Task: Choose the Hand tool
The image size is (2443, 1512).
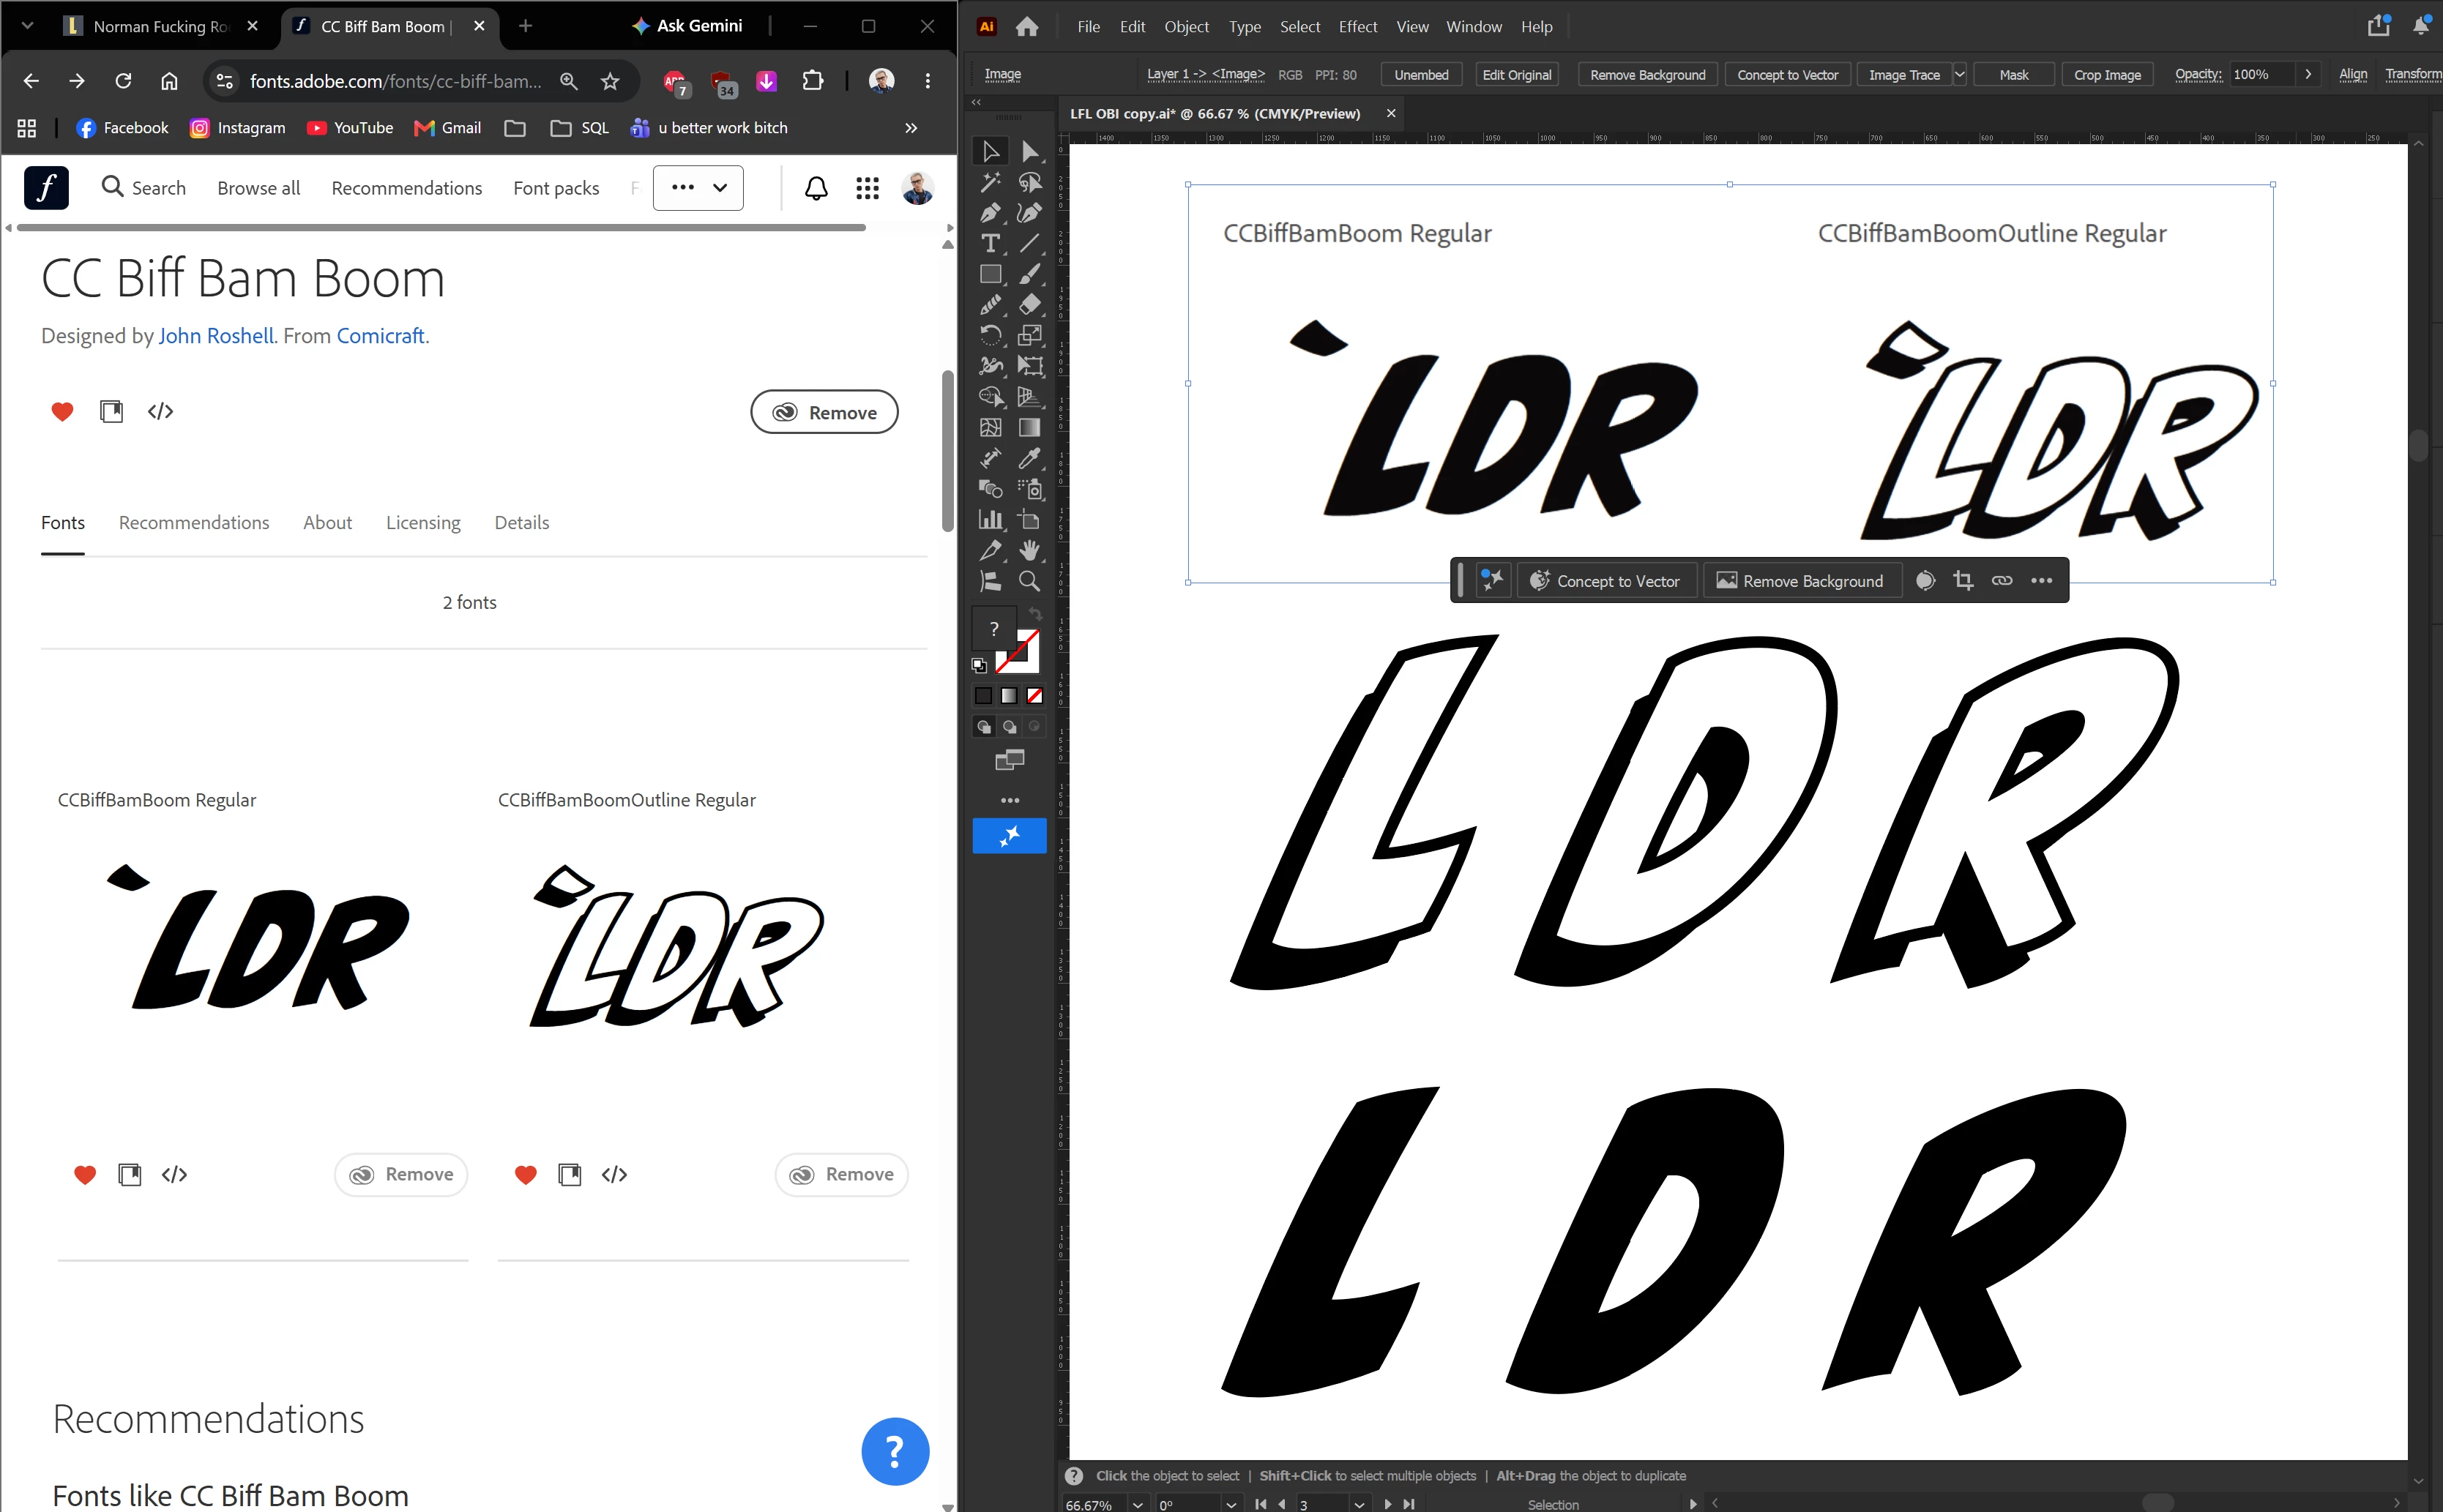Action: [x=1029, y=550]
